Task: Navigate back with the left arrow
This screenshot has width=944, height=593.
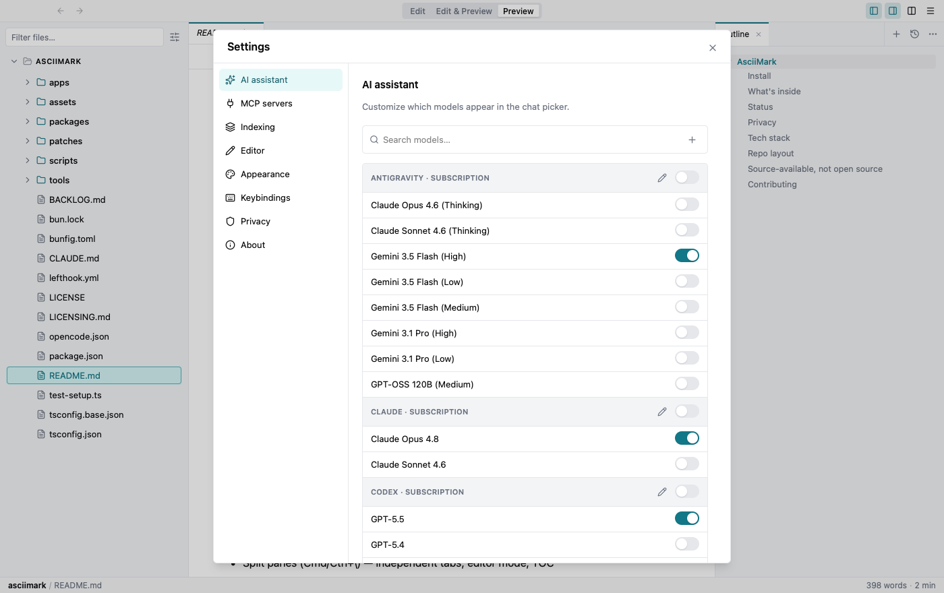Action: [61, 11]
